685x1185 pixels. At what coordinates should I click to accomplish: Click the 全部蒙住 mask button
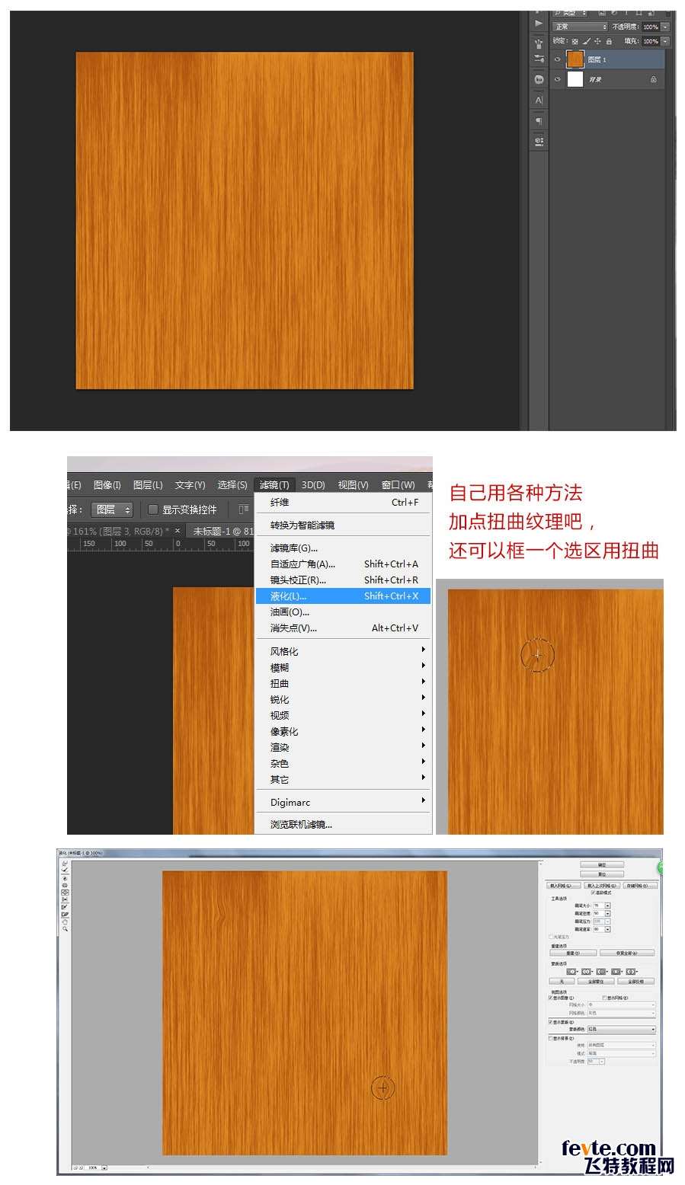[596, 982]
